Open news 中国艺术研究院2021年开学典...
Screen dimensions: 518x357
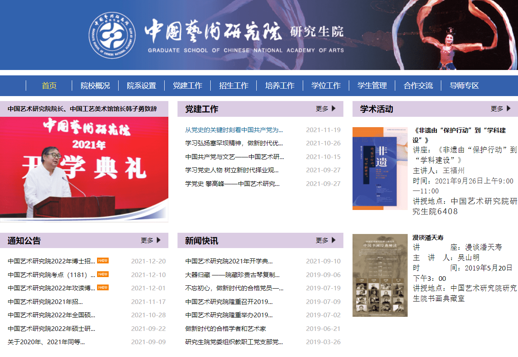pyautogui.click(x=229, y=261)
